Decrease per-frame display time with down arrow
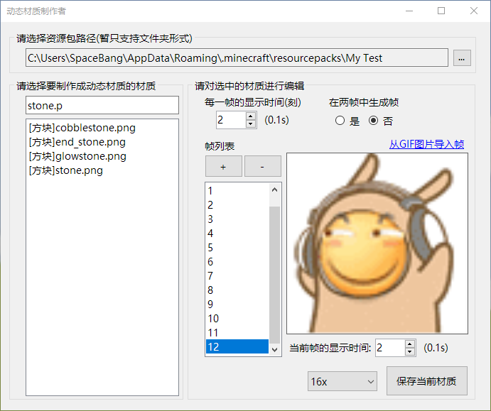Viewport: 491px width, 411px height. [x=251, y=124]
